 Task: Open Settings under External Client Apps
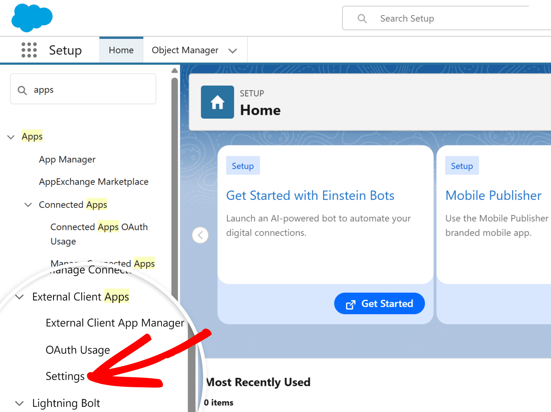65,376
